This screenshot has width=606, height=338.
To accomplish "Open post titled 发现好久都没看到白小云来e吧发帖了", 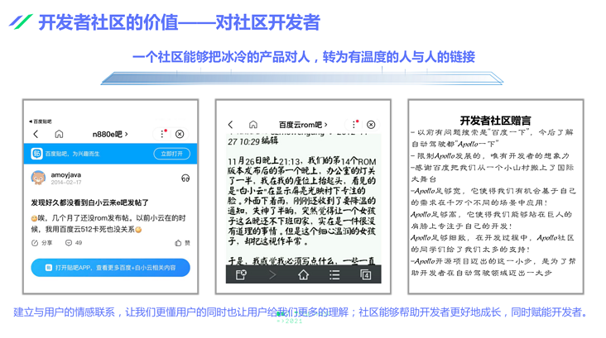I will pyautogui.click(x=89, y=202).
